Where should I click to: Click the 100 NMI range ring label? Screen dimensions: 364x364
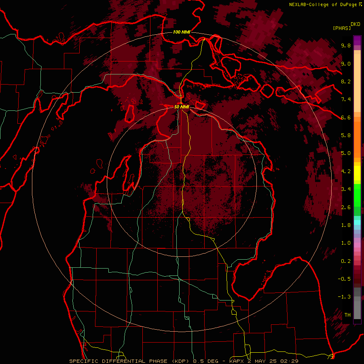[182, 32]
